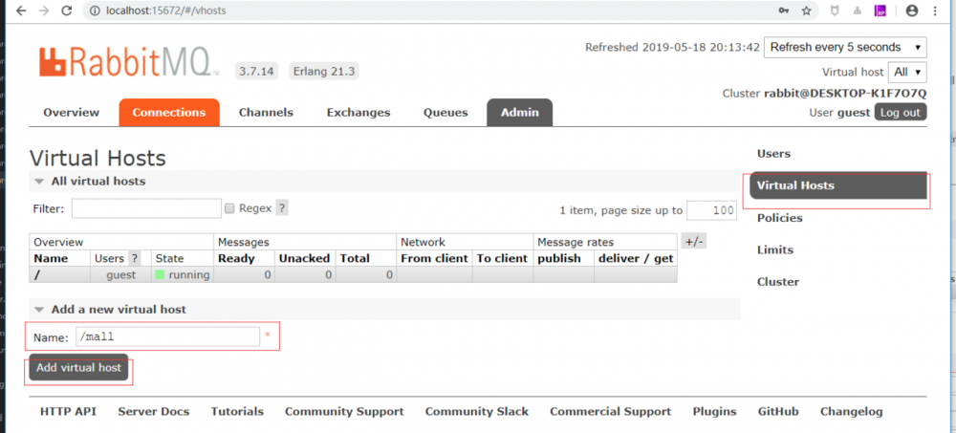Open Regex help question mark
Viewport: 956px width, 433px height.
click(282, 208)
